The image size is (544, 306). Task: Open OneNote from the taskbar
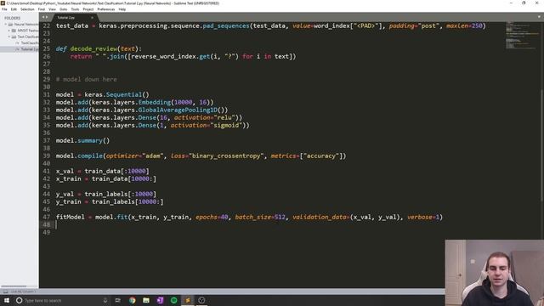coord(160,300)
